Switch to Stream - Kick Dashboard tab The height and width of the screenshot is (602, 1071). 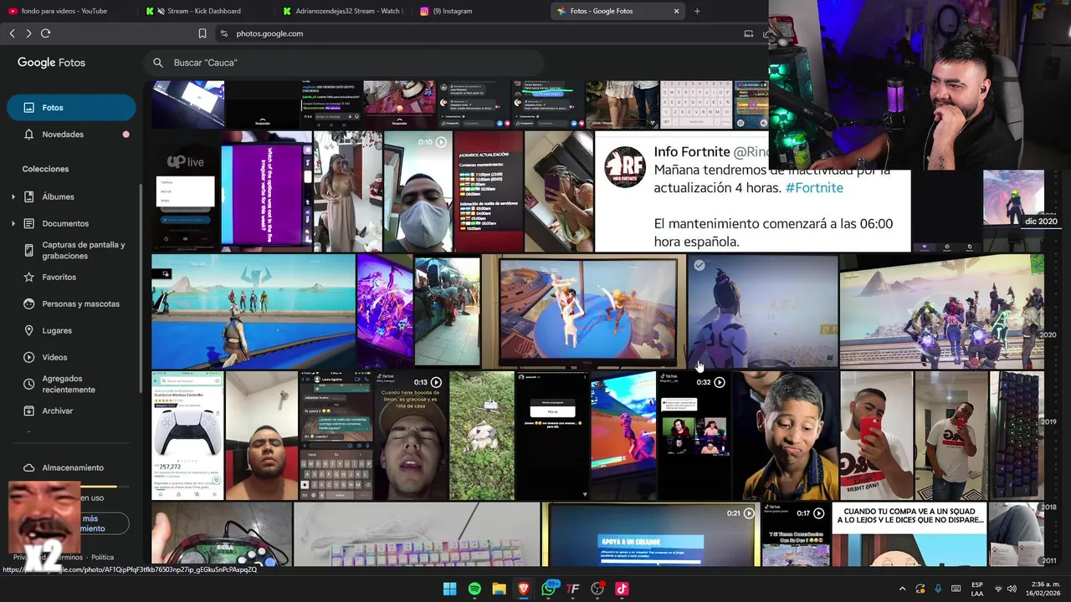tap(203, 11)
